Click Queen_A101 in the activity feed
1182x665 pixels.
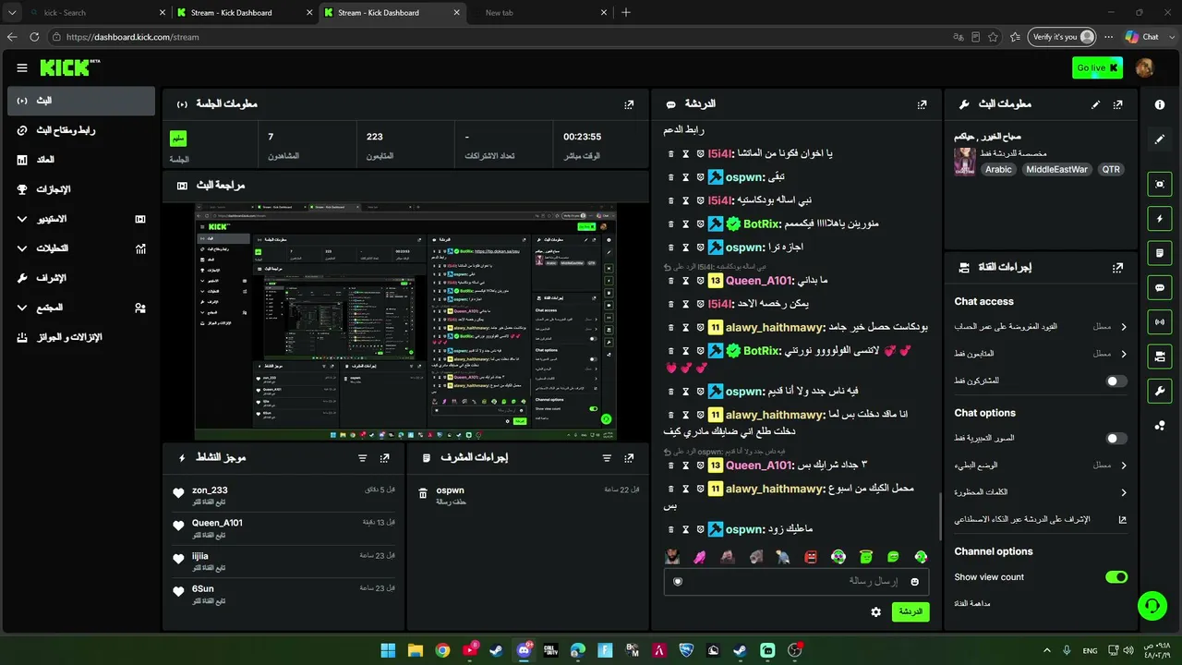(217, 523)
